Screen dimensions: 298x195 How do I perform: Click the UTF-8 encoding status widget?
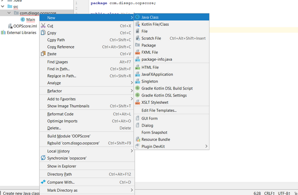pyautogui.click(x=284, y=193)
